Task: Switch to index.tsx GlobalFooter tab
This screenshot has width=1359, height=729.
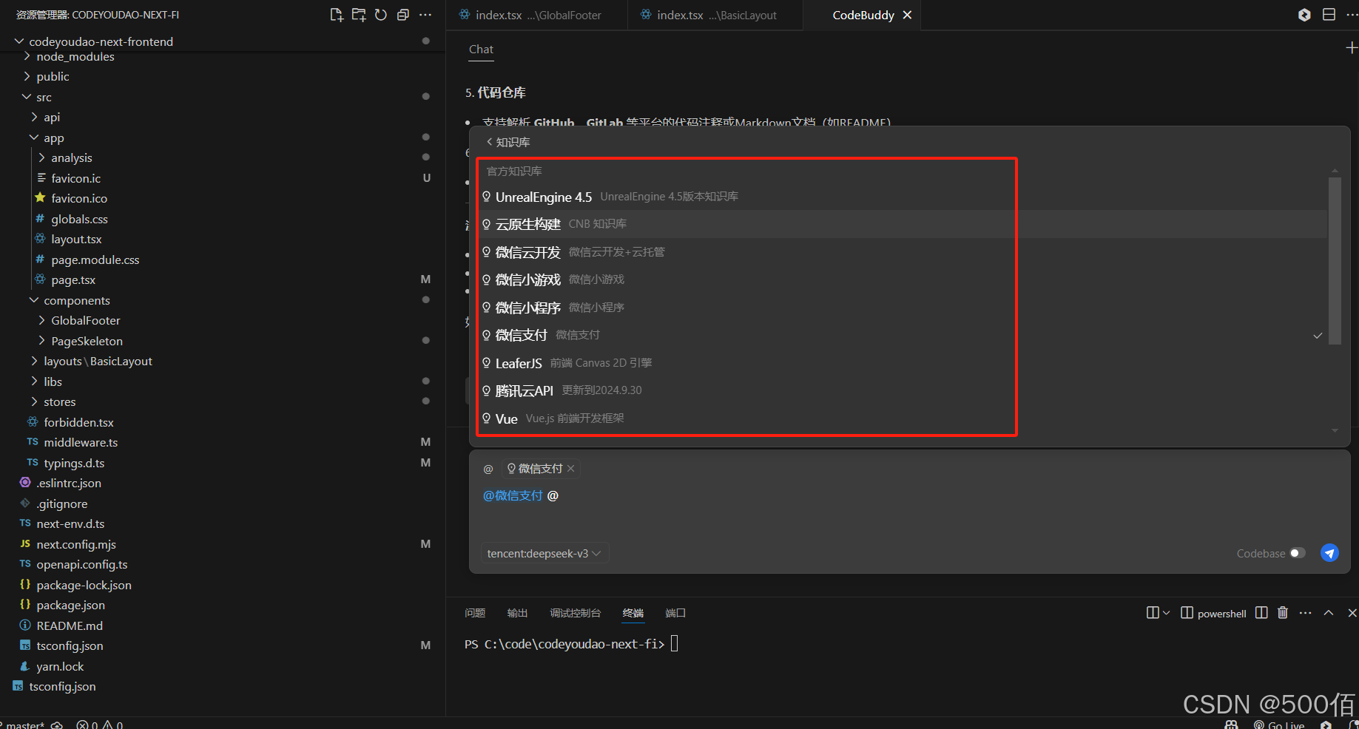Action: 537,15
